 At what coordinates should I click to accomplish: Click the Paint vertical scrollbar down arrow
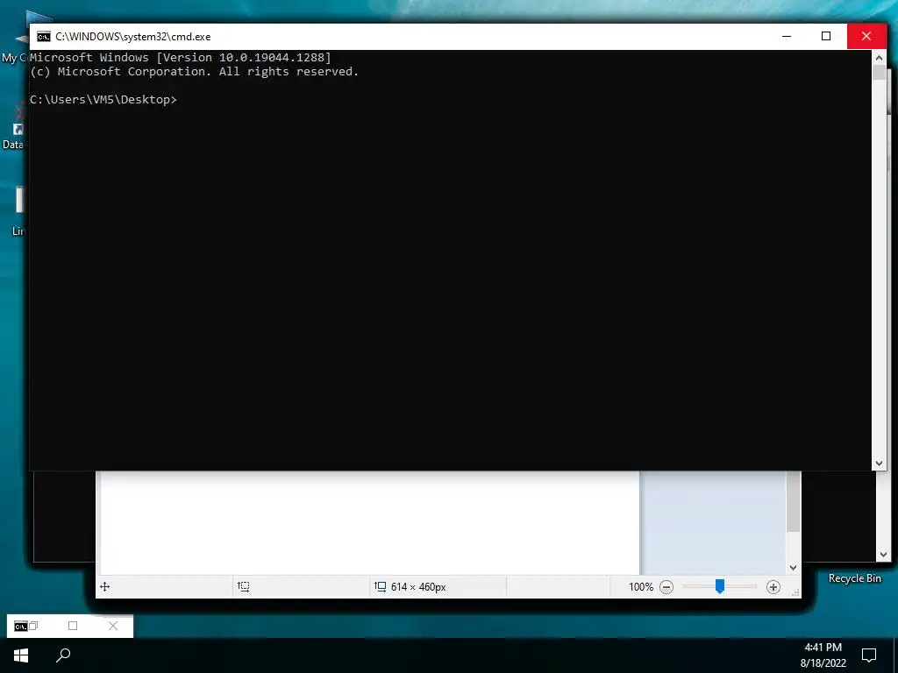coord(793,568)
